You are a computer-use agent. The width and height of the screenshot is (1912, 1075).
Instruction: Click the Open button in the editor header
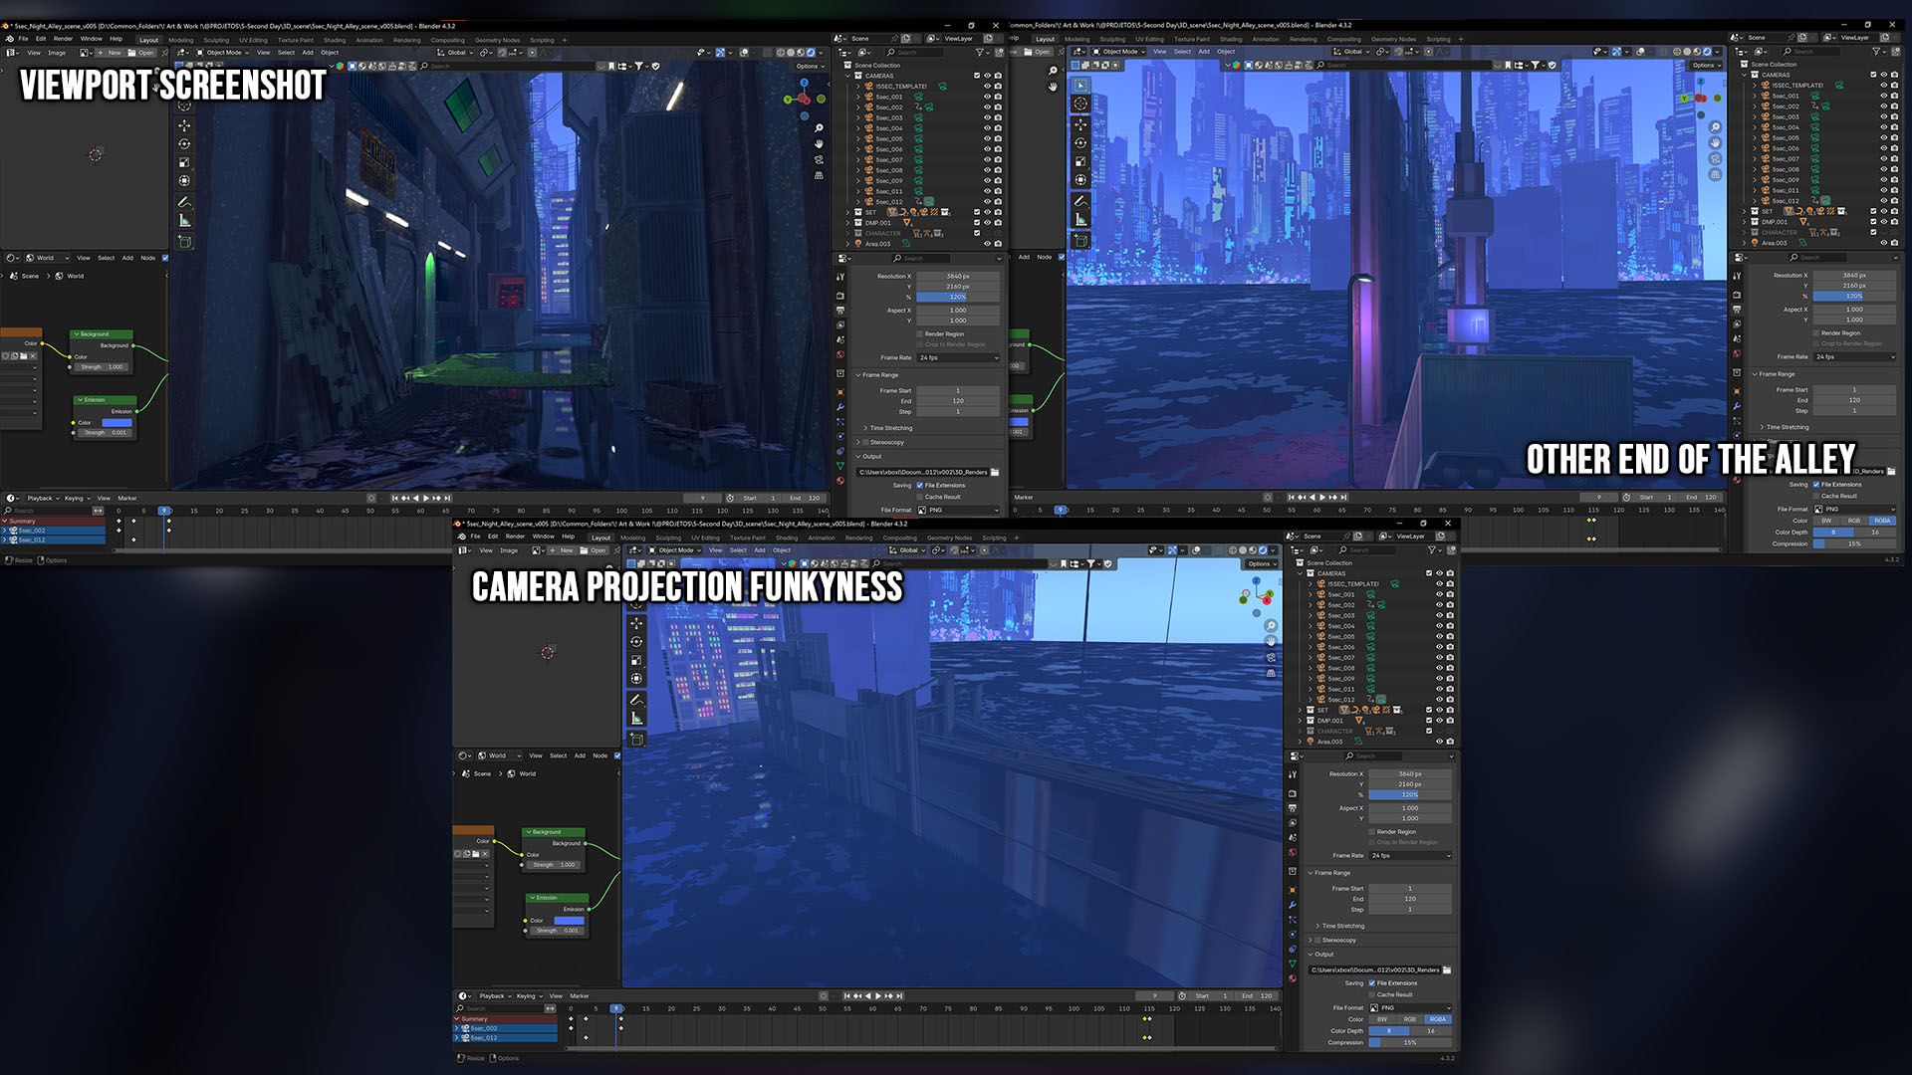point(144,52)
